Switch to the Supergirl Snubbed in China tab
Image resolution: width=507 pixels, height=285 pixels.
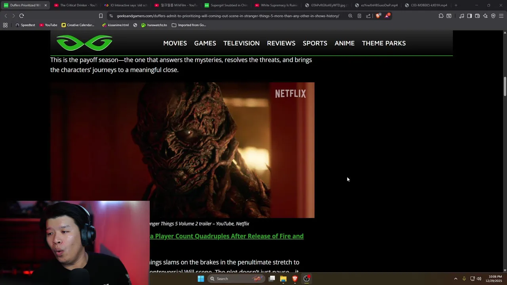[226, 5]
